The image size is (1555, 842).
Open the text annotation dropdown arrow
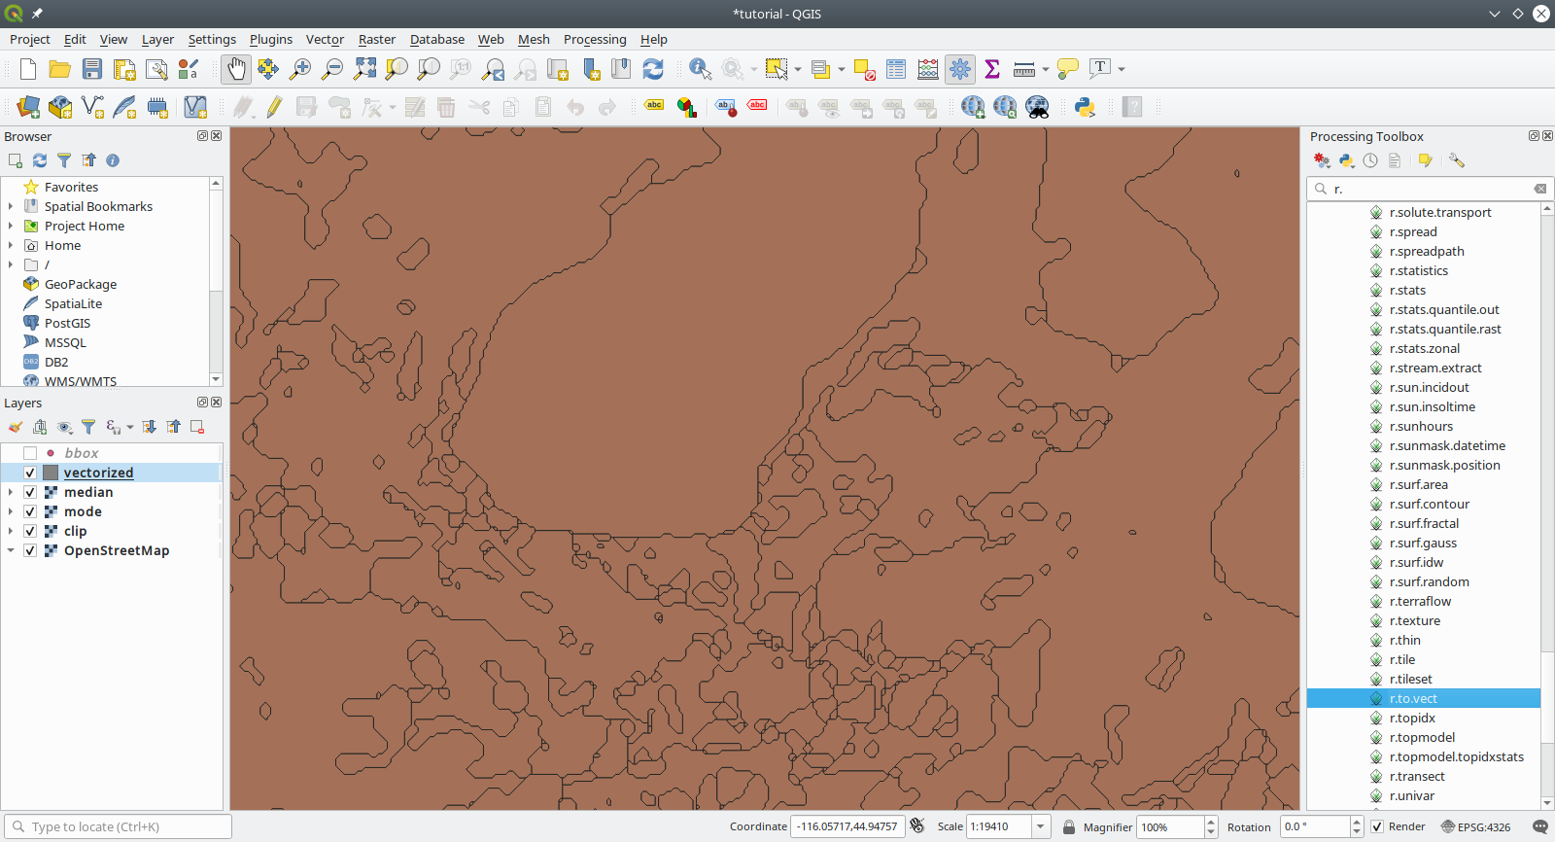coord(1122,69)
